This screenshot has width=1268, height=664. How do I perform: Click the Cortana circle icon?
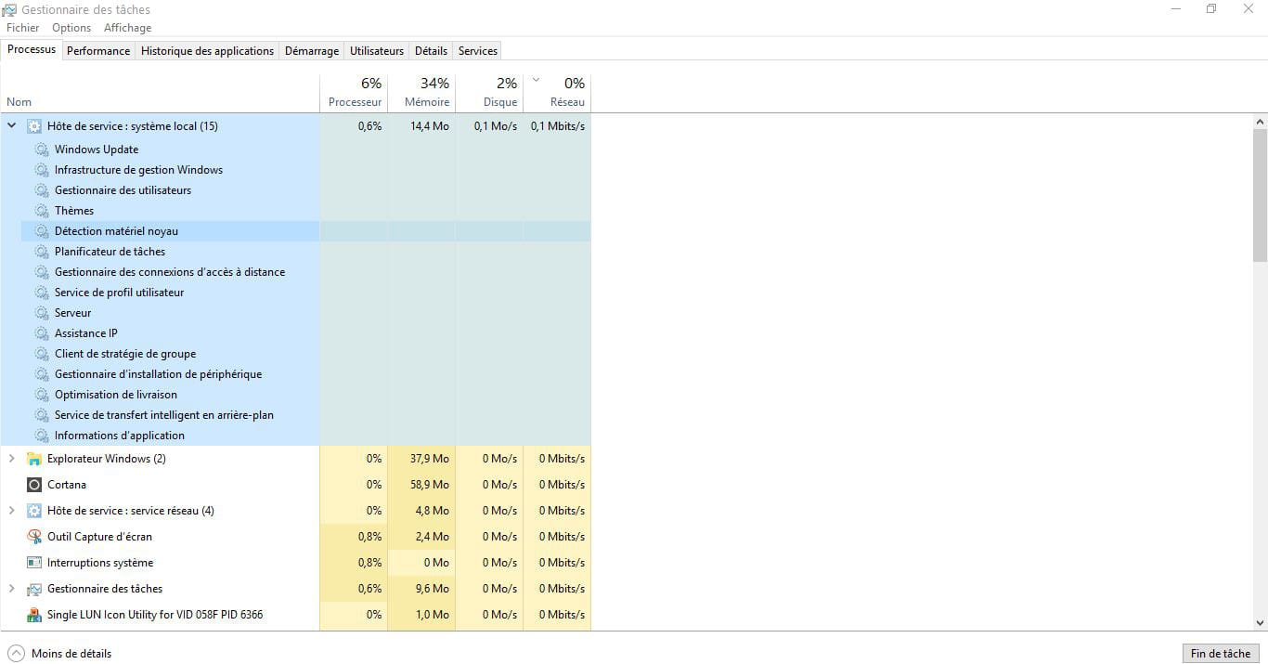[x=34, y=485]
